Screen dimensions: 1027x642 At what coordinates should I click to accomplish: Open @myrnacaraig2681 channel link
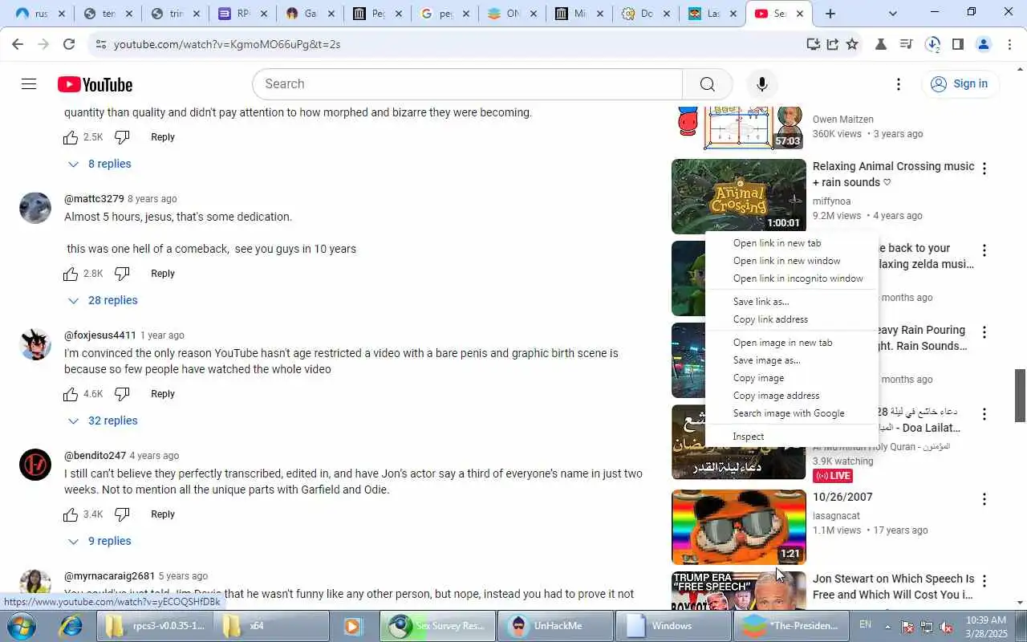(x=109, y=576)
